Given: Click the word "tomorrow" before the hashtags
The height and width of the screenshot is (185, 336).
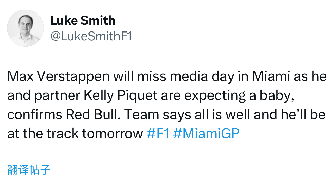Looking at the screenshot, I should [x=113, y=133].
